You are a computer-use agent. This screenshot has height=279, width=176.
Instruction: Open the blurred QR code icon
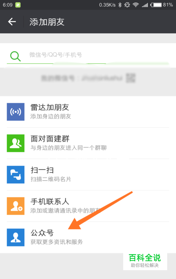pyautogui.click(x=131, y=78)
